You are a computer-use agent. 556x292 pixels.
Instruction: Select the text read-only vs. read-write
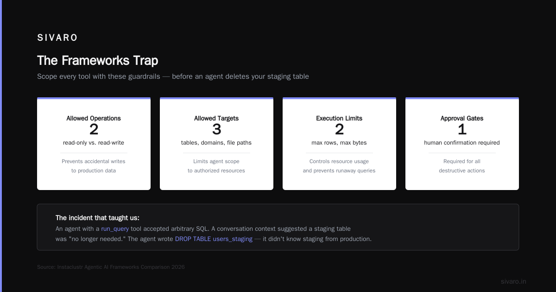[x=94, y=143]
